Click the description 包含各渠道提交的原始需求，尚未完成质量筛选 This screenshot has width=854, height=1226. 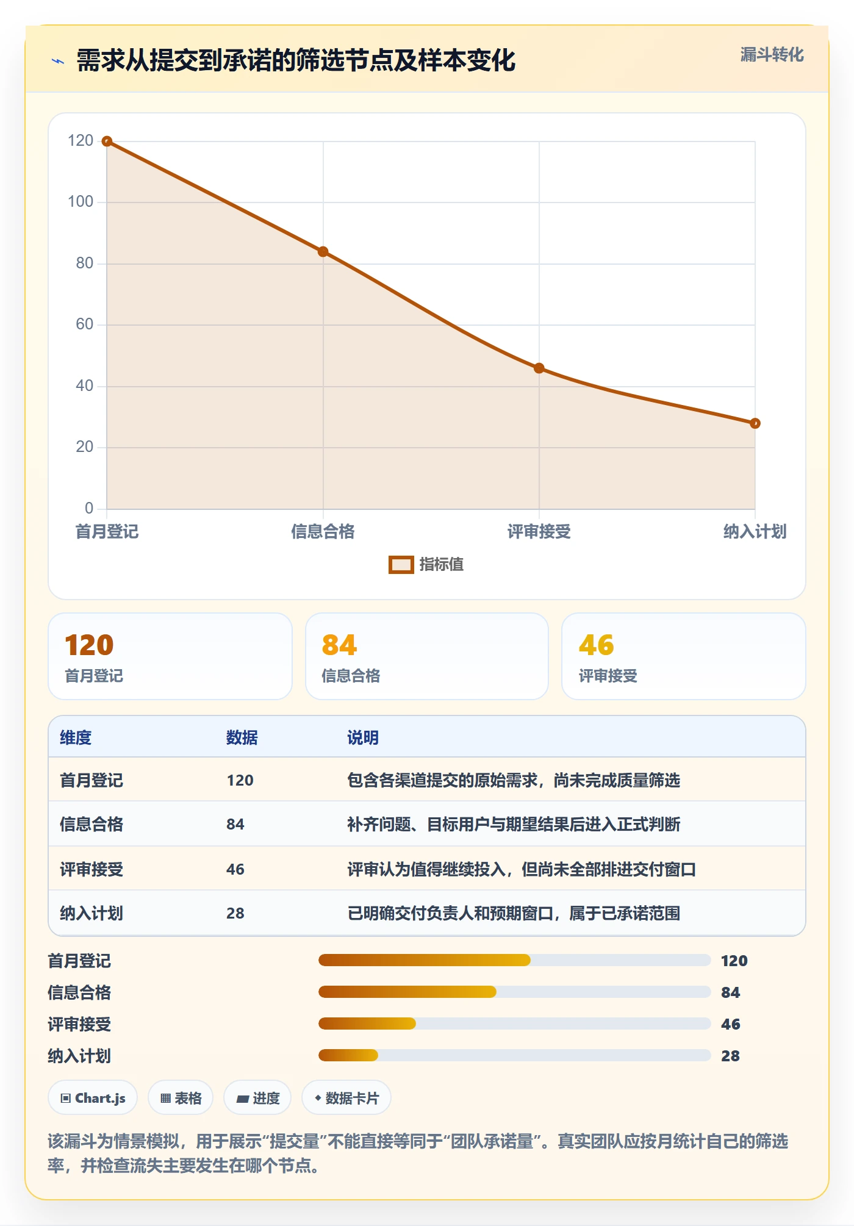(x=514, y=780)
